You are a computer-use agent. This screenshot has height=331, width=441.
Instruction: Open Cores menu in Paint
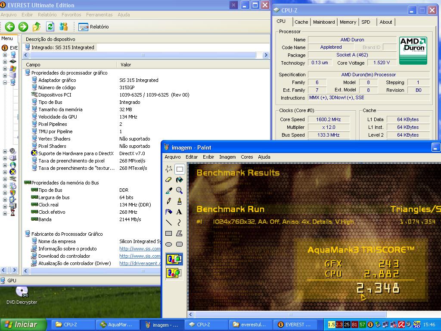point(247,157)
